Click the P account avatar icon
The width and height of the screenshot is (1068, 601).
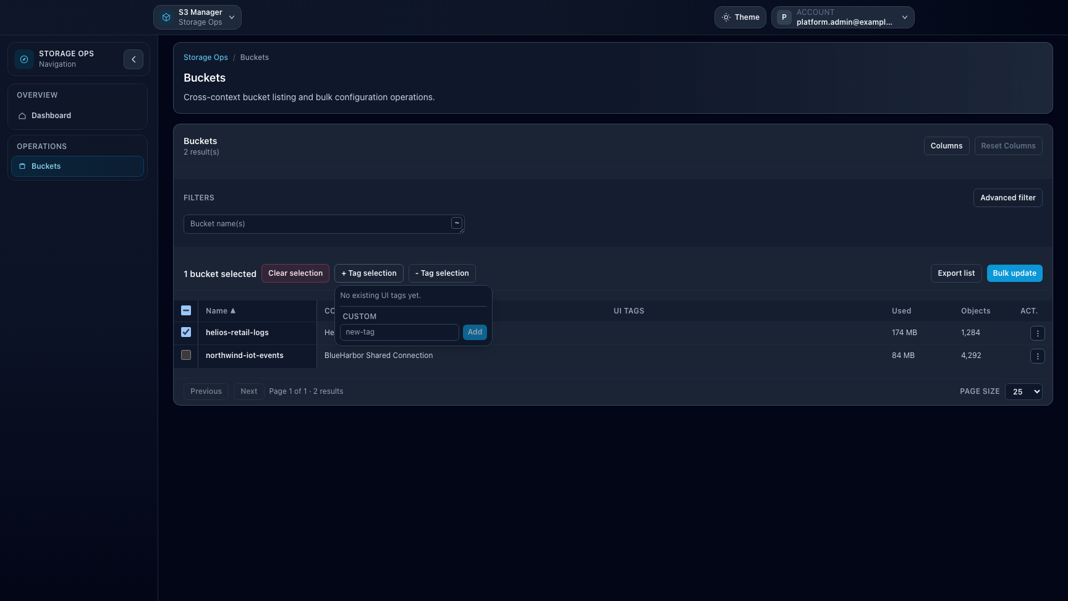783,17
